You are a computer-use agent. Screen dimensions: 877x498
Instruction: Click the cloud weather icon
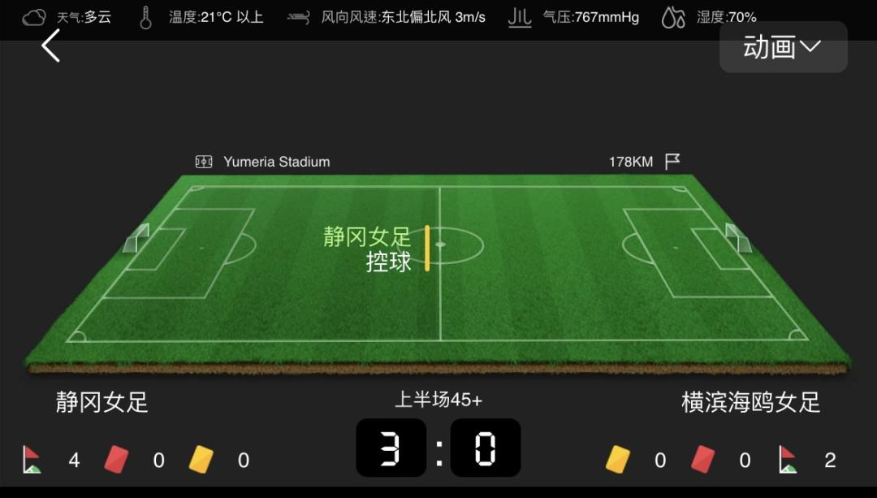[x=33, y=17]
